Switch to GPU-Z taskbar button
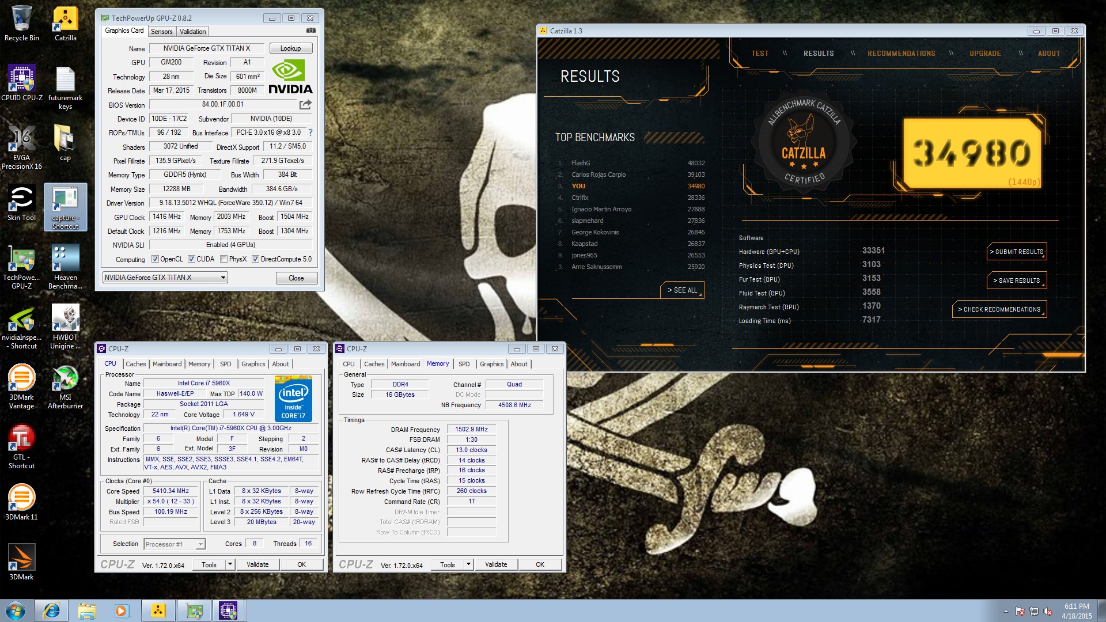 pyautogui.click(x=194, y=610)
